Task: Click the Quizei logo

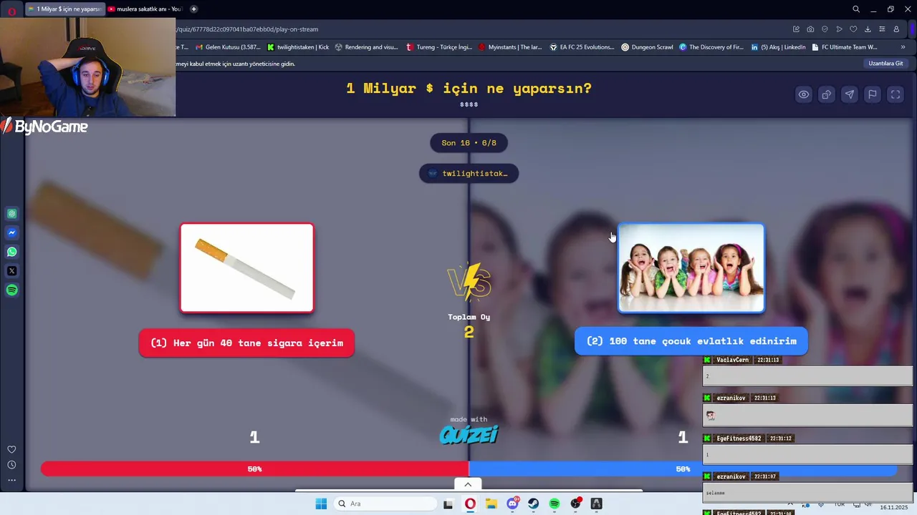Action: [469, 434]
